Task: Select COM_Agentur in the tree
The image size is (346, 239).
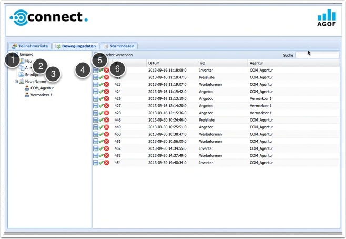Action: click(x=42, y=88)
